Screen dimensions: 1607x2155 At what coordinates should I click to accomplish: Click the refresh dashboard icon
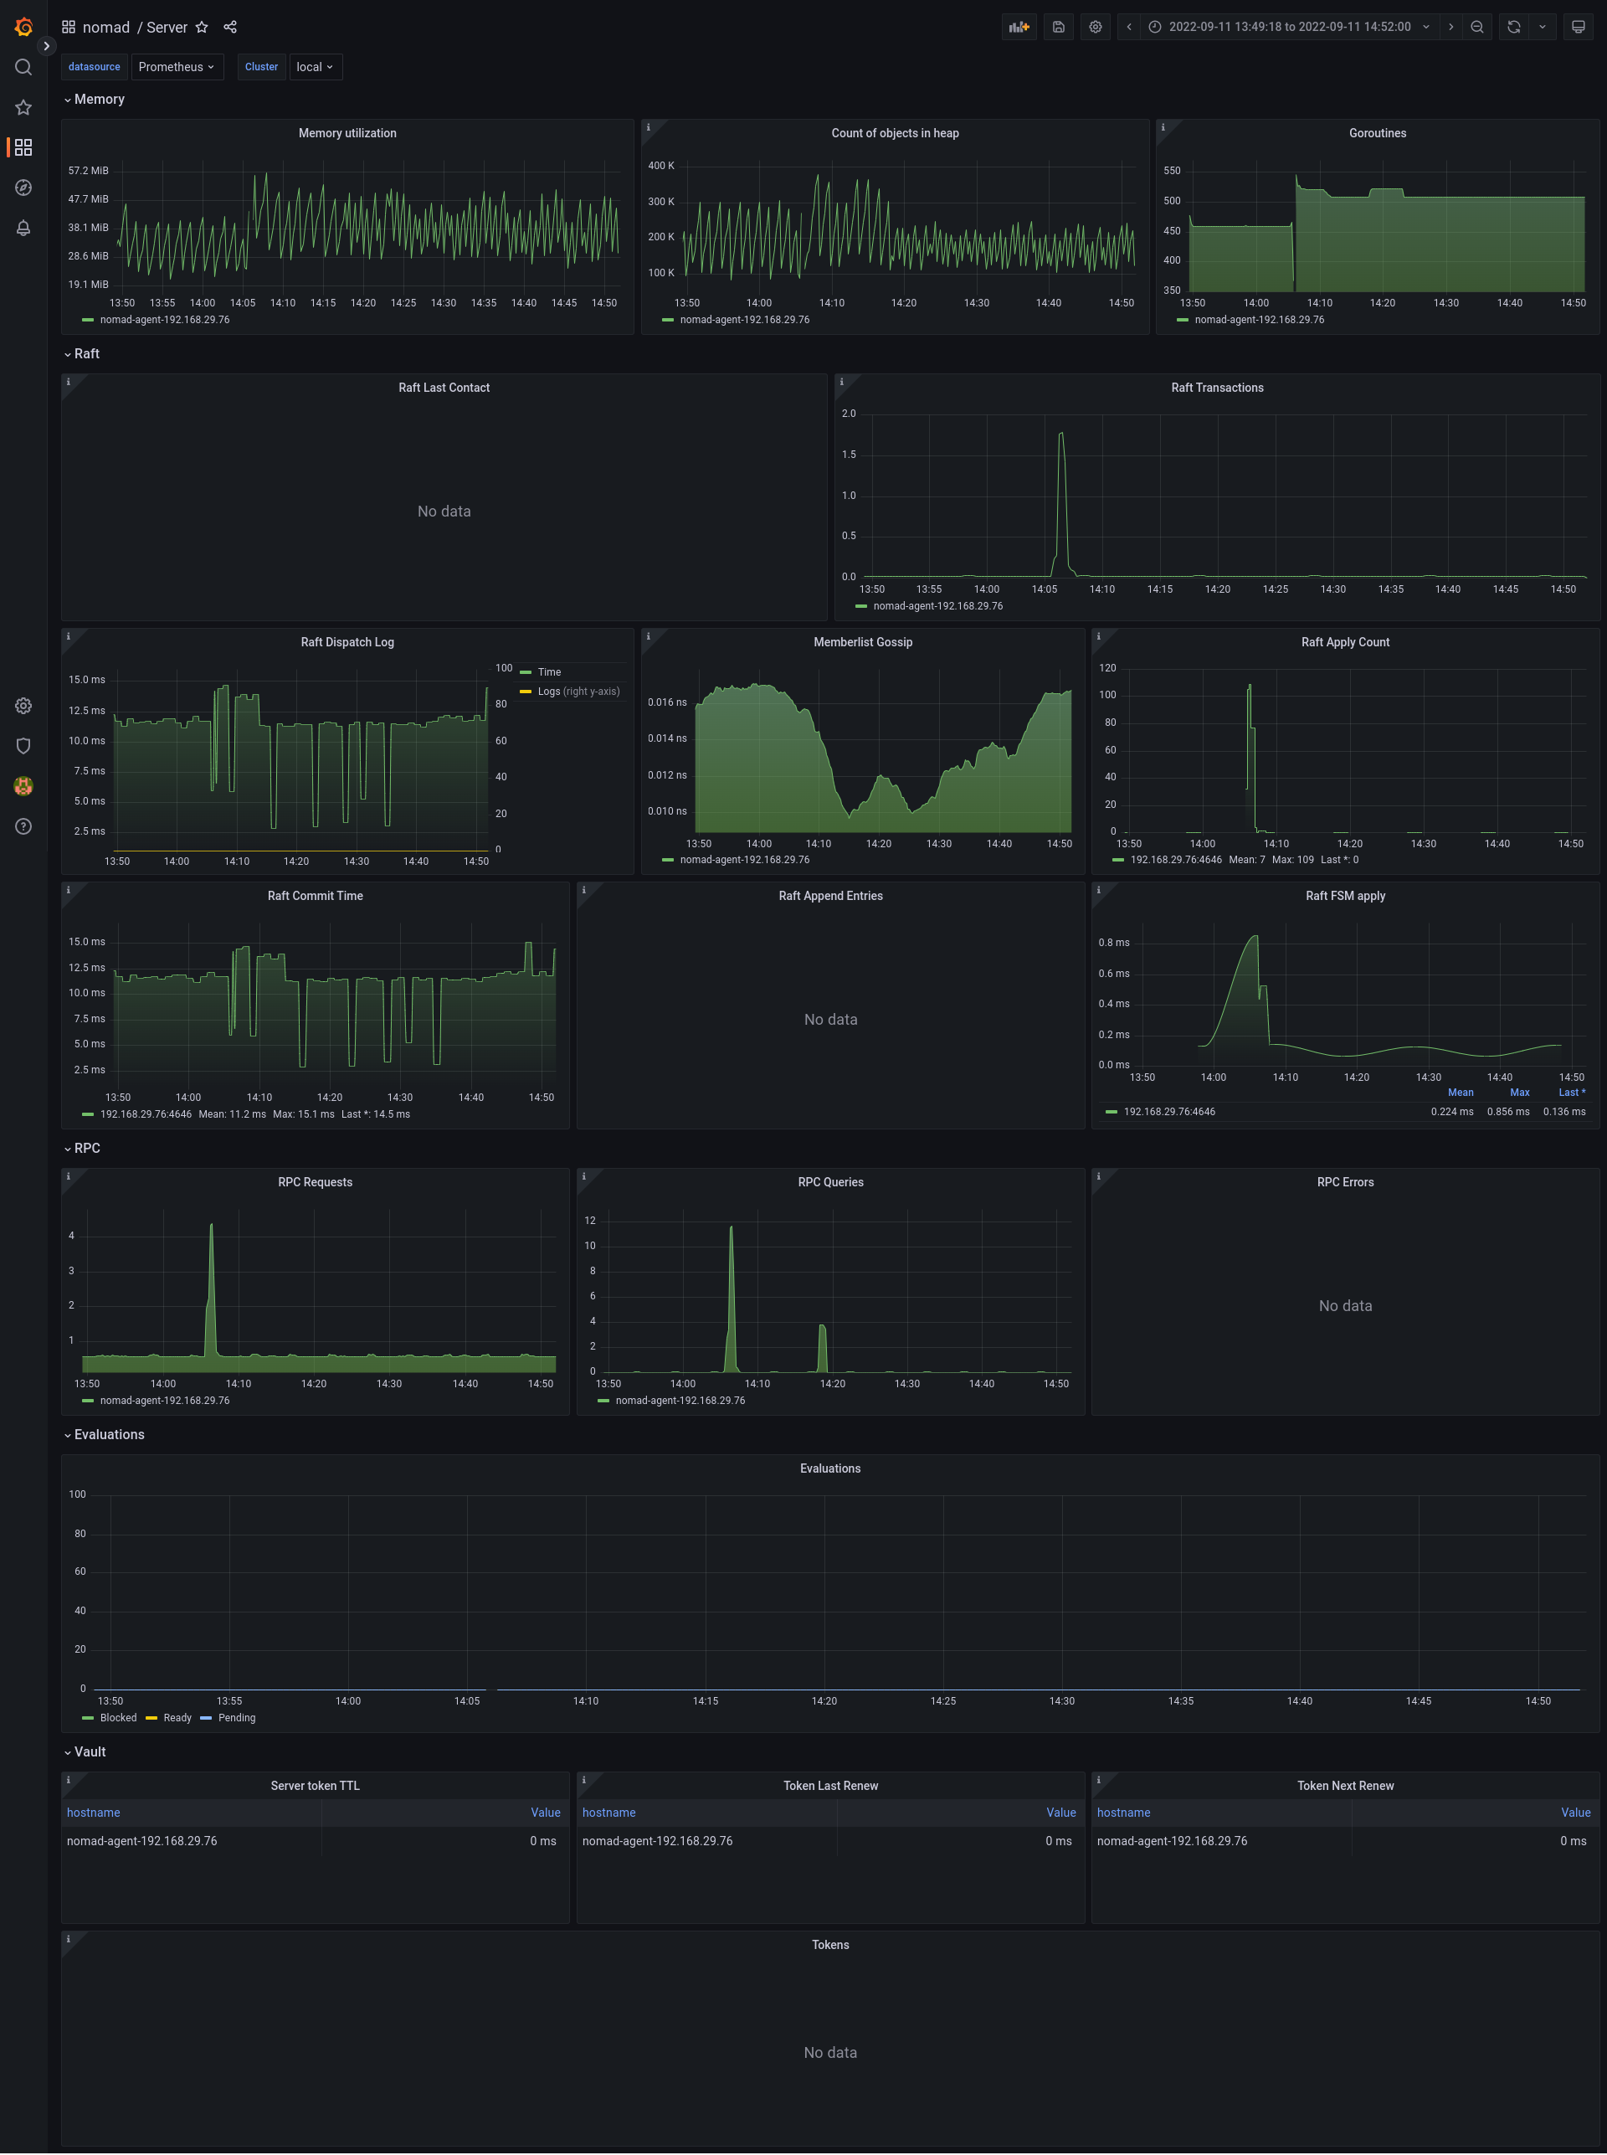click(x=1513, y=28)
